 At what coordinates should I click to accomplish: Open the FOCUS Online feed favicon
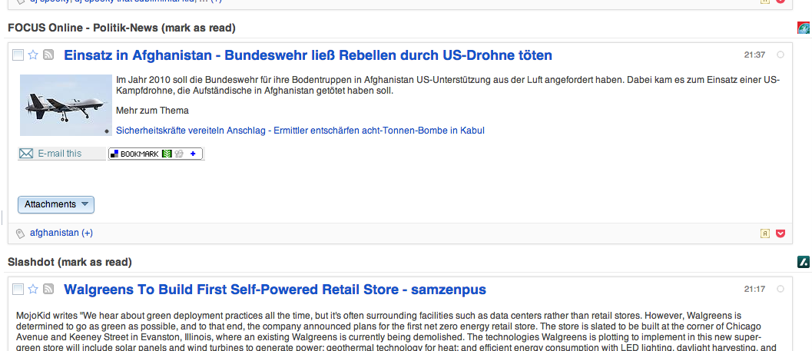click(804, 28)
